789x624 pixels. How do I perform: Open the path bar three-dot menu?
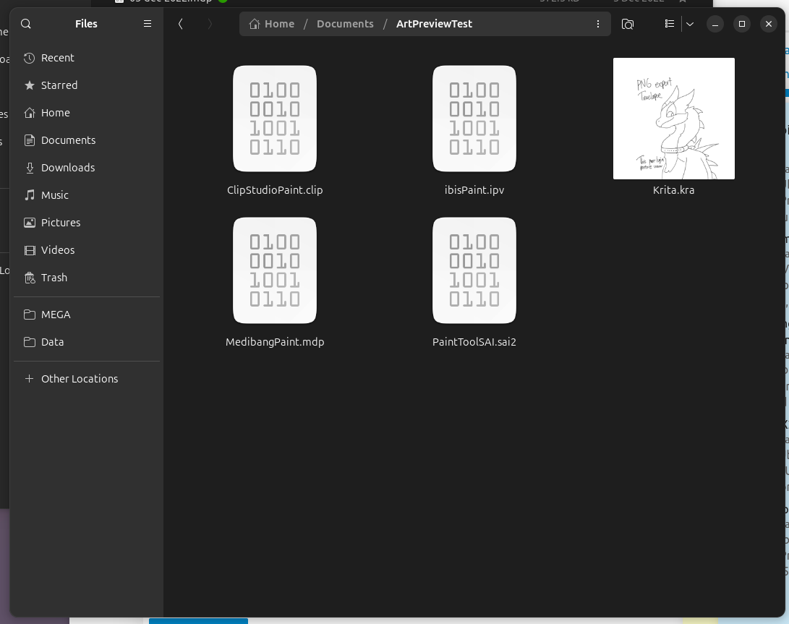click(x=598, y=24)
